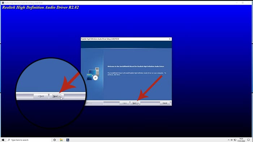Click the 'Realtek High Definition Audio Driver R2.82' heading
Screen dimensions: 253x142
pyautogui.click(x=40, y=8)
